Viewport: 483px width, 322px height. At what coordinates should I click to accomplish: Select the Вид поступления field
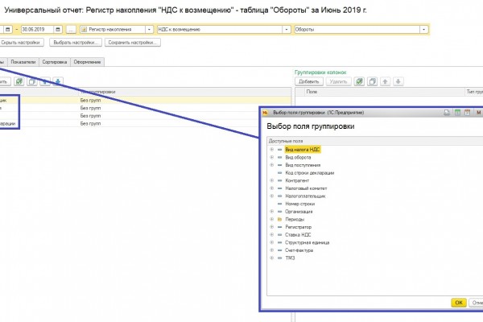[303, 165]
